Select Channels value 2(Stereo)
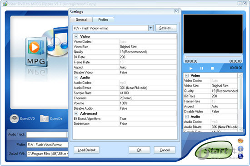250x166 pixels. pos(148,98)
